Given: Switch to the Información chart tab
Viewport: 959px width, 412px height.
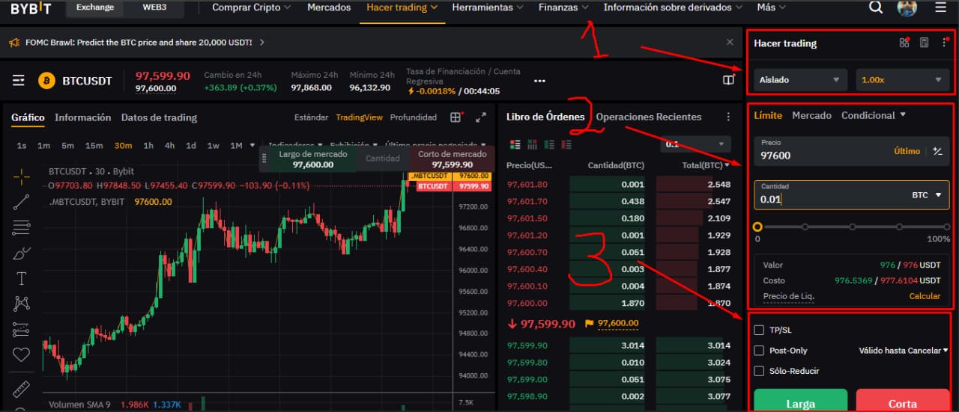Looking at the screenshot, I should [x=82, y=117].
